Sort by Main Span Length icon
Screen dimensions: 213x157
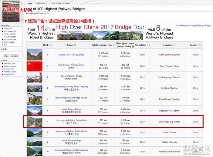pos(133,47)
